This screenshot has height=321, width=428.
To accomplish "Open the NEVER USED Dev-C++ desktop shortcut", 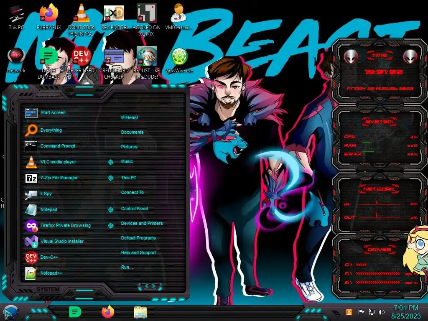I will 82,61.
